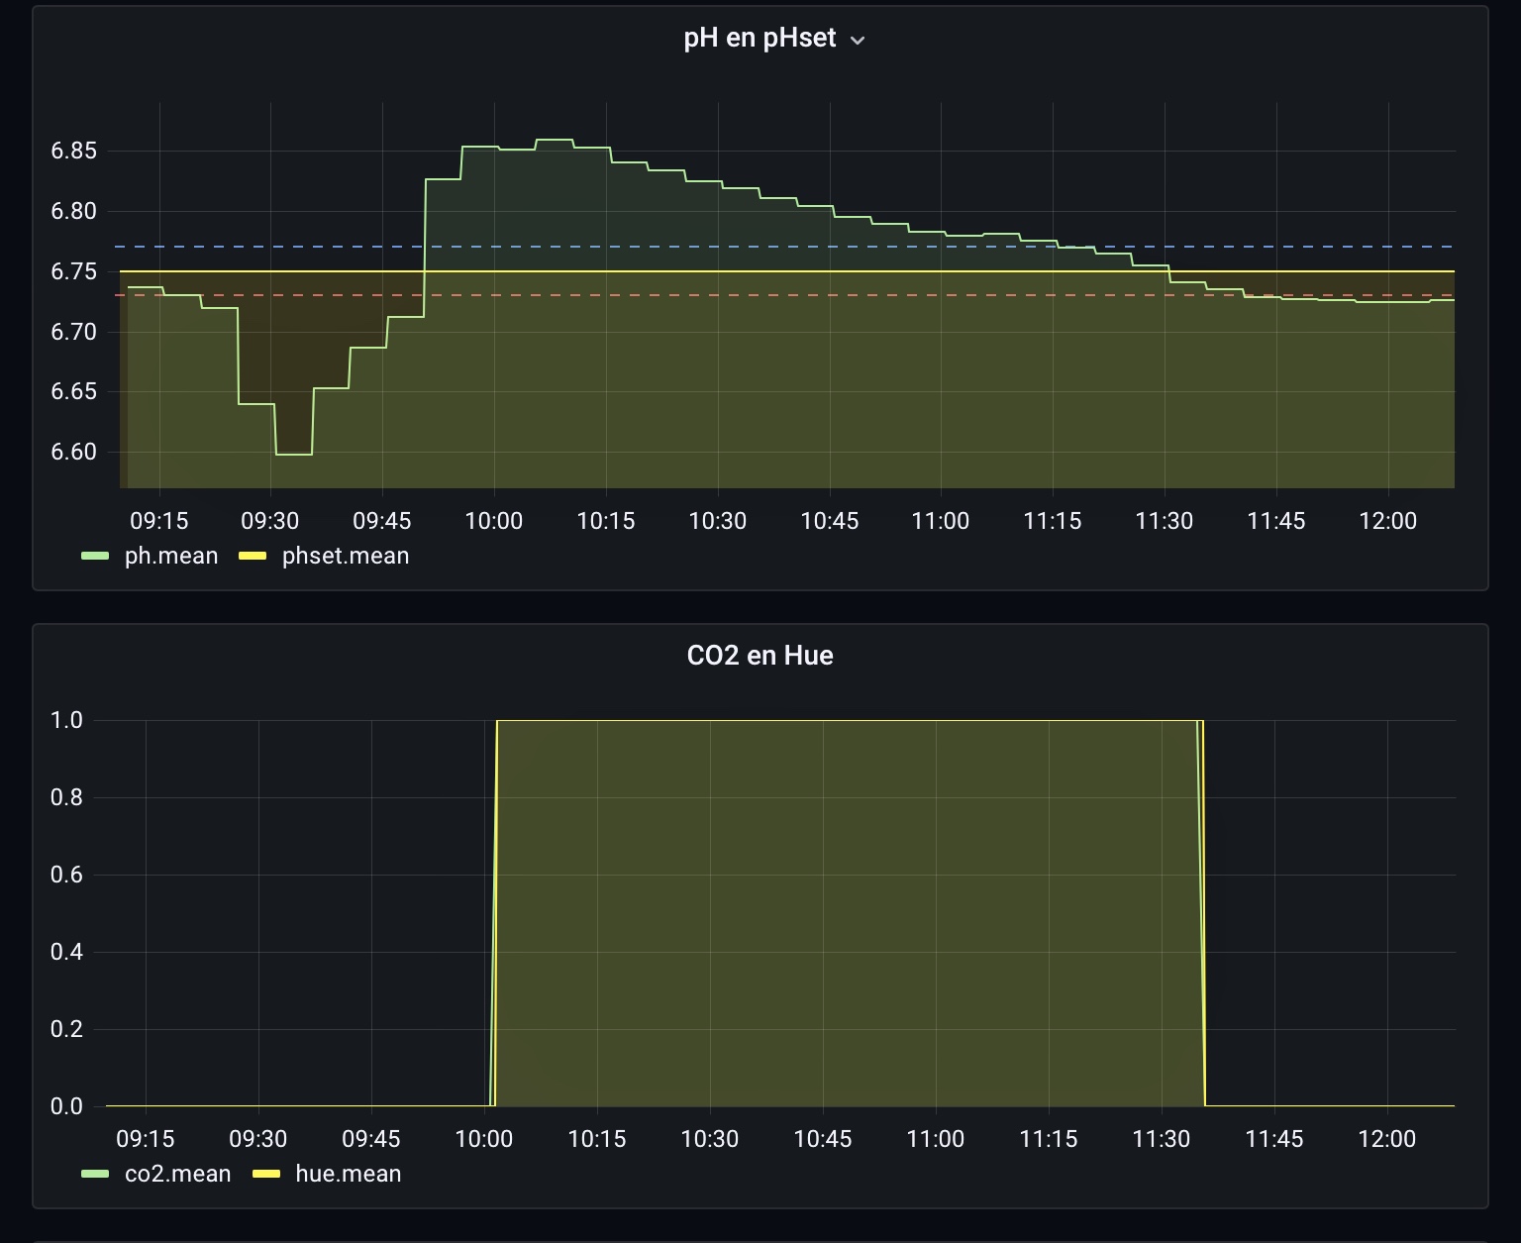Open the green color swatch for ph.mean

pos(95,557)
